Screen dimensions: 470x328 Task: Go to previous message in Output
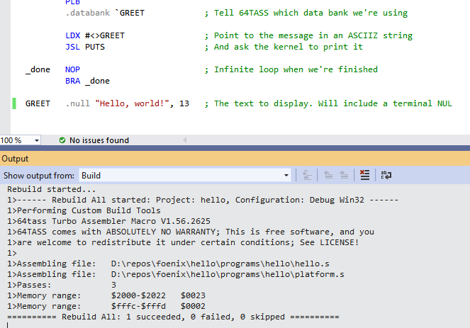point(328,175)
